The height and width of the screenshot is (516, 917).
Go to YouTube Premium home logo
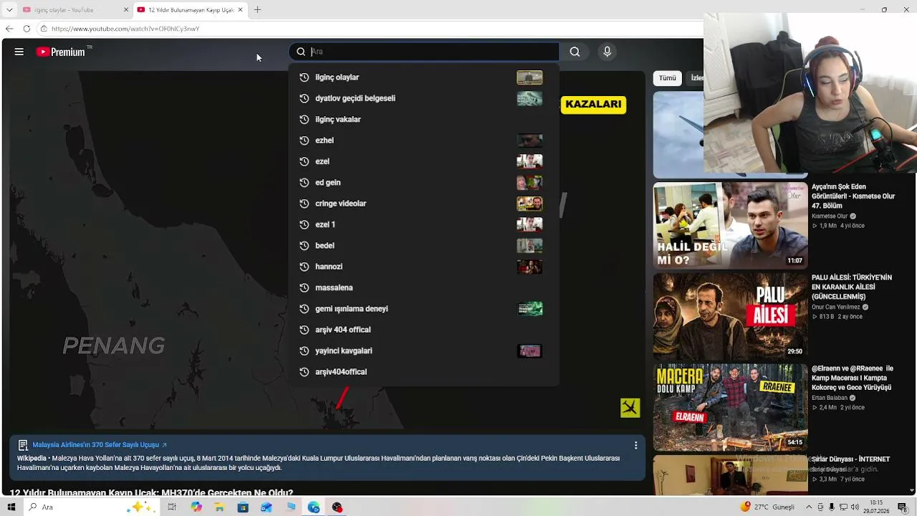coord(60,52)
